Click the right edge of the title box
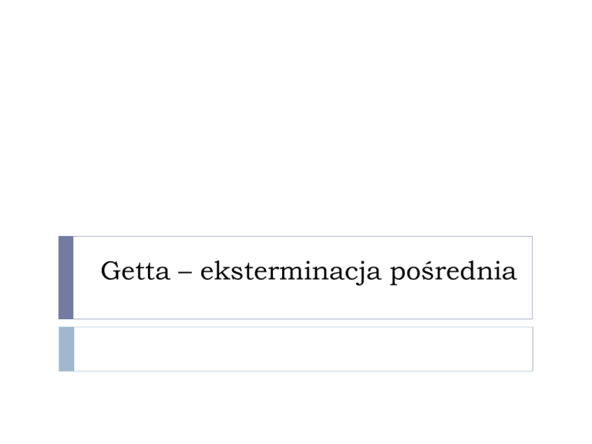 coord(532,277)
